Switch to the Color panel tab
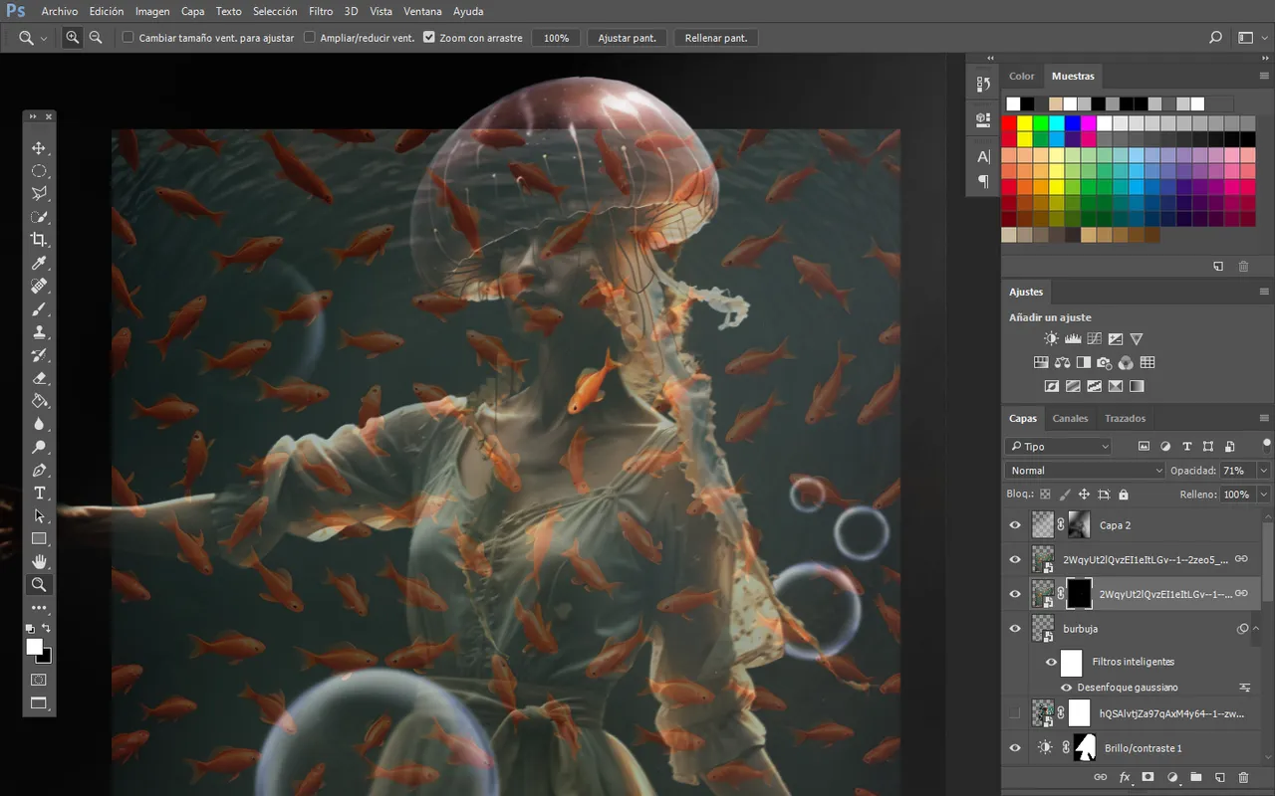This screenshot has width=1275, height=796. [x=1022, y=76]
